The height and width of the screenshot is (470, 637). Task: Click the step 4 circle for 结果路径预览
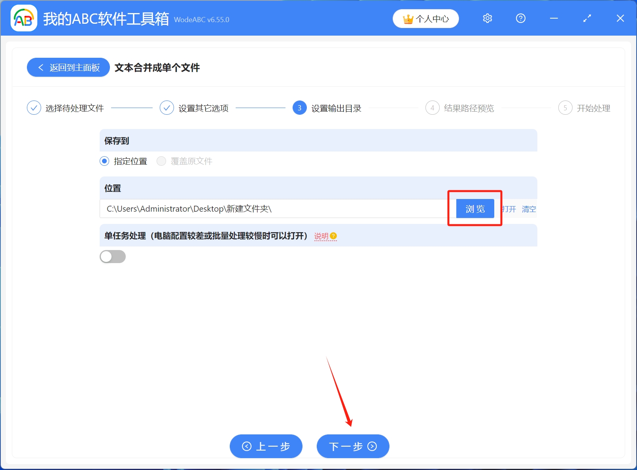coord(432,108)
